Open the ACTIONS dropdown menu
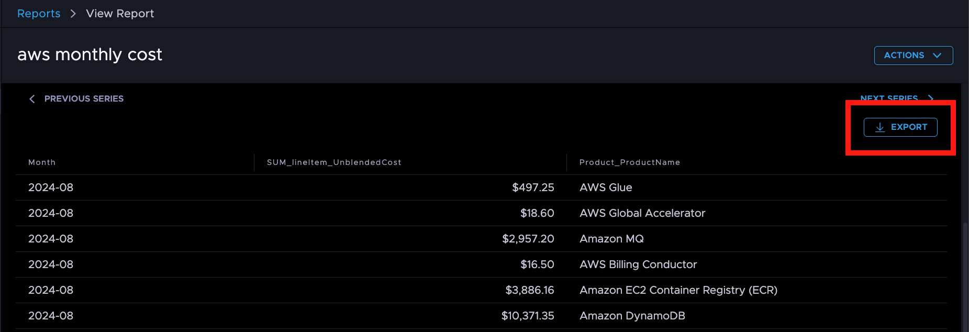Image resolution: width=969 pixels, height=332 pixels. 914,56
